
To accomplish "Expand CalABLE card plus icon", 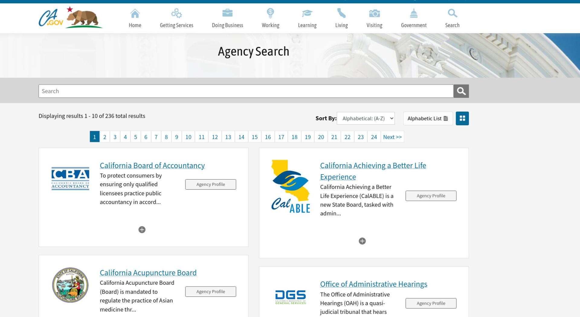I will click(x=362, y=241).
